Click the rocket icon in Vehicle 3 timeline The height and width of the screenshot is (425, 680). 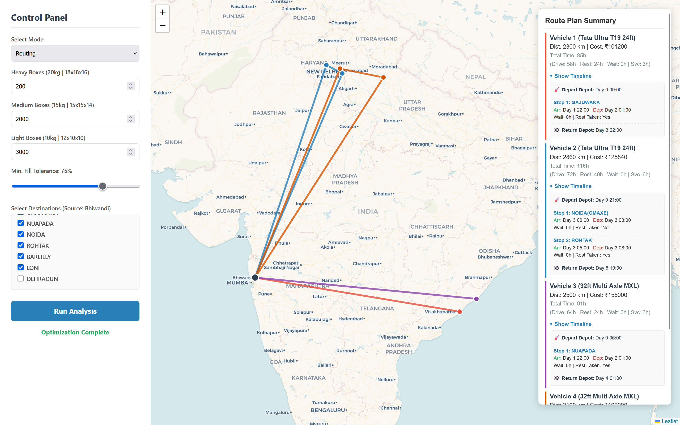[556, 338]
